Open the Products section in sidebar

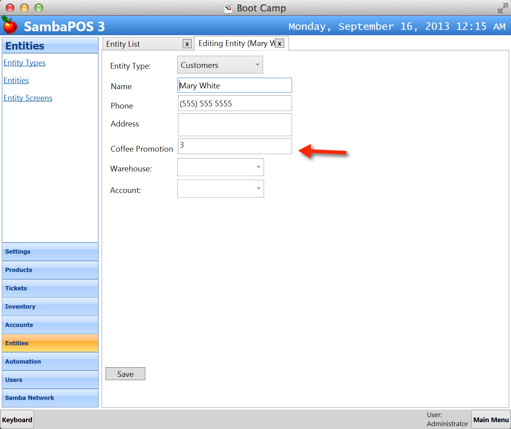50,270
